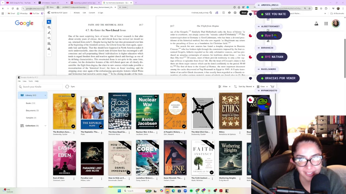
Task: Select the zoom tool in Acrobat sidebar
Action: [49, 27]
